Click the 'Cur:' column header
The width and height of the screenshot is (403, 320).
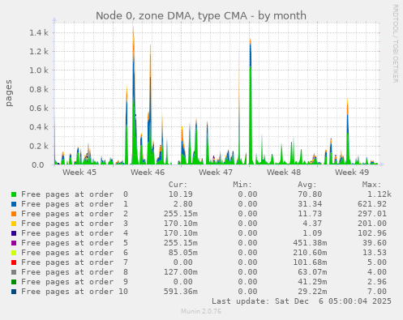pos(178,185)
